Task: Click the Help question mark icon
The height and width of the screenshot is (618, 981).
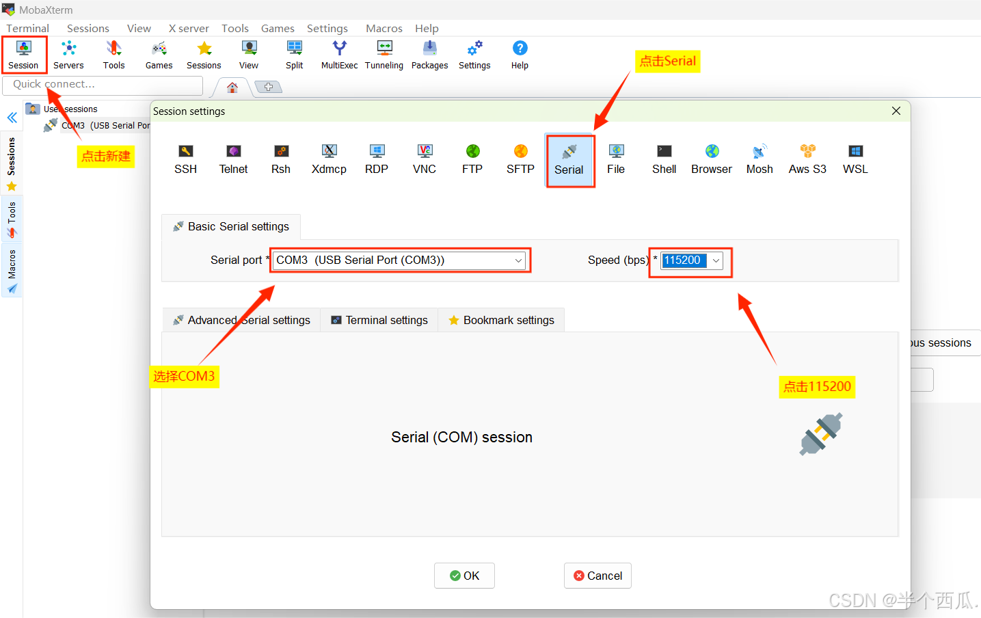Action: 520,55
